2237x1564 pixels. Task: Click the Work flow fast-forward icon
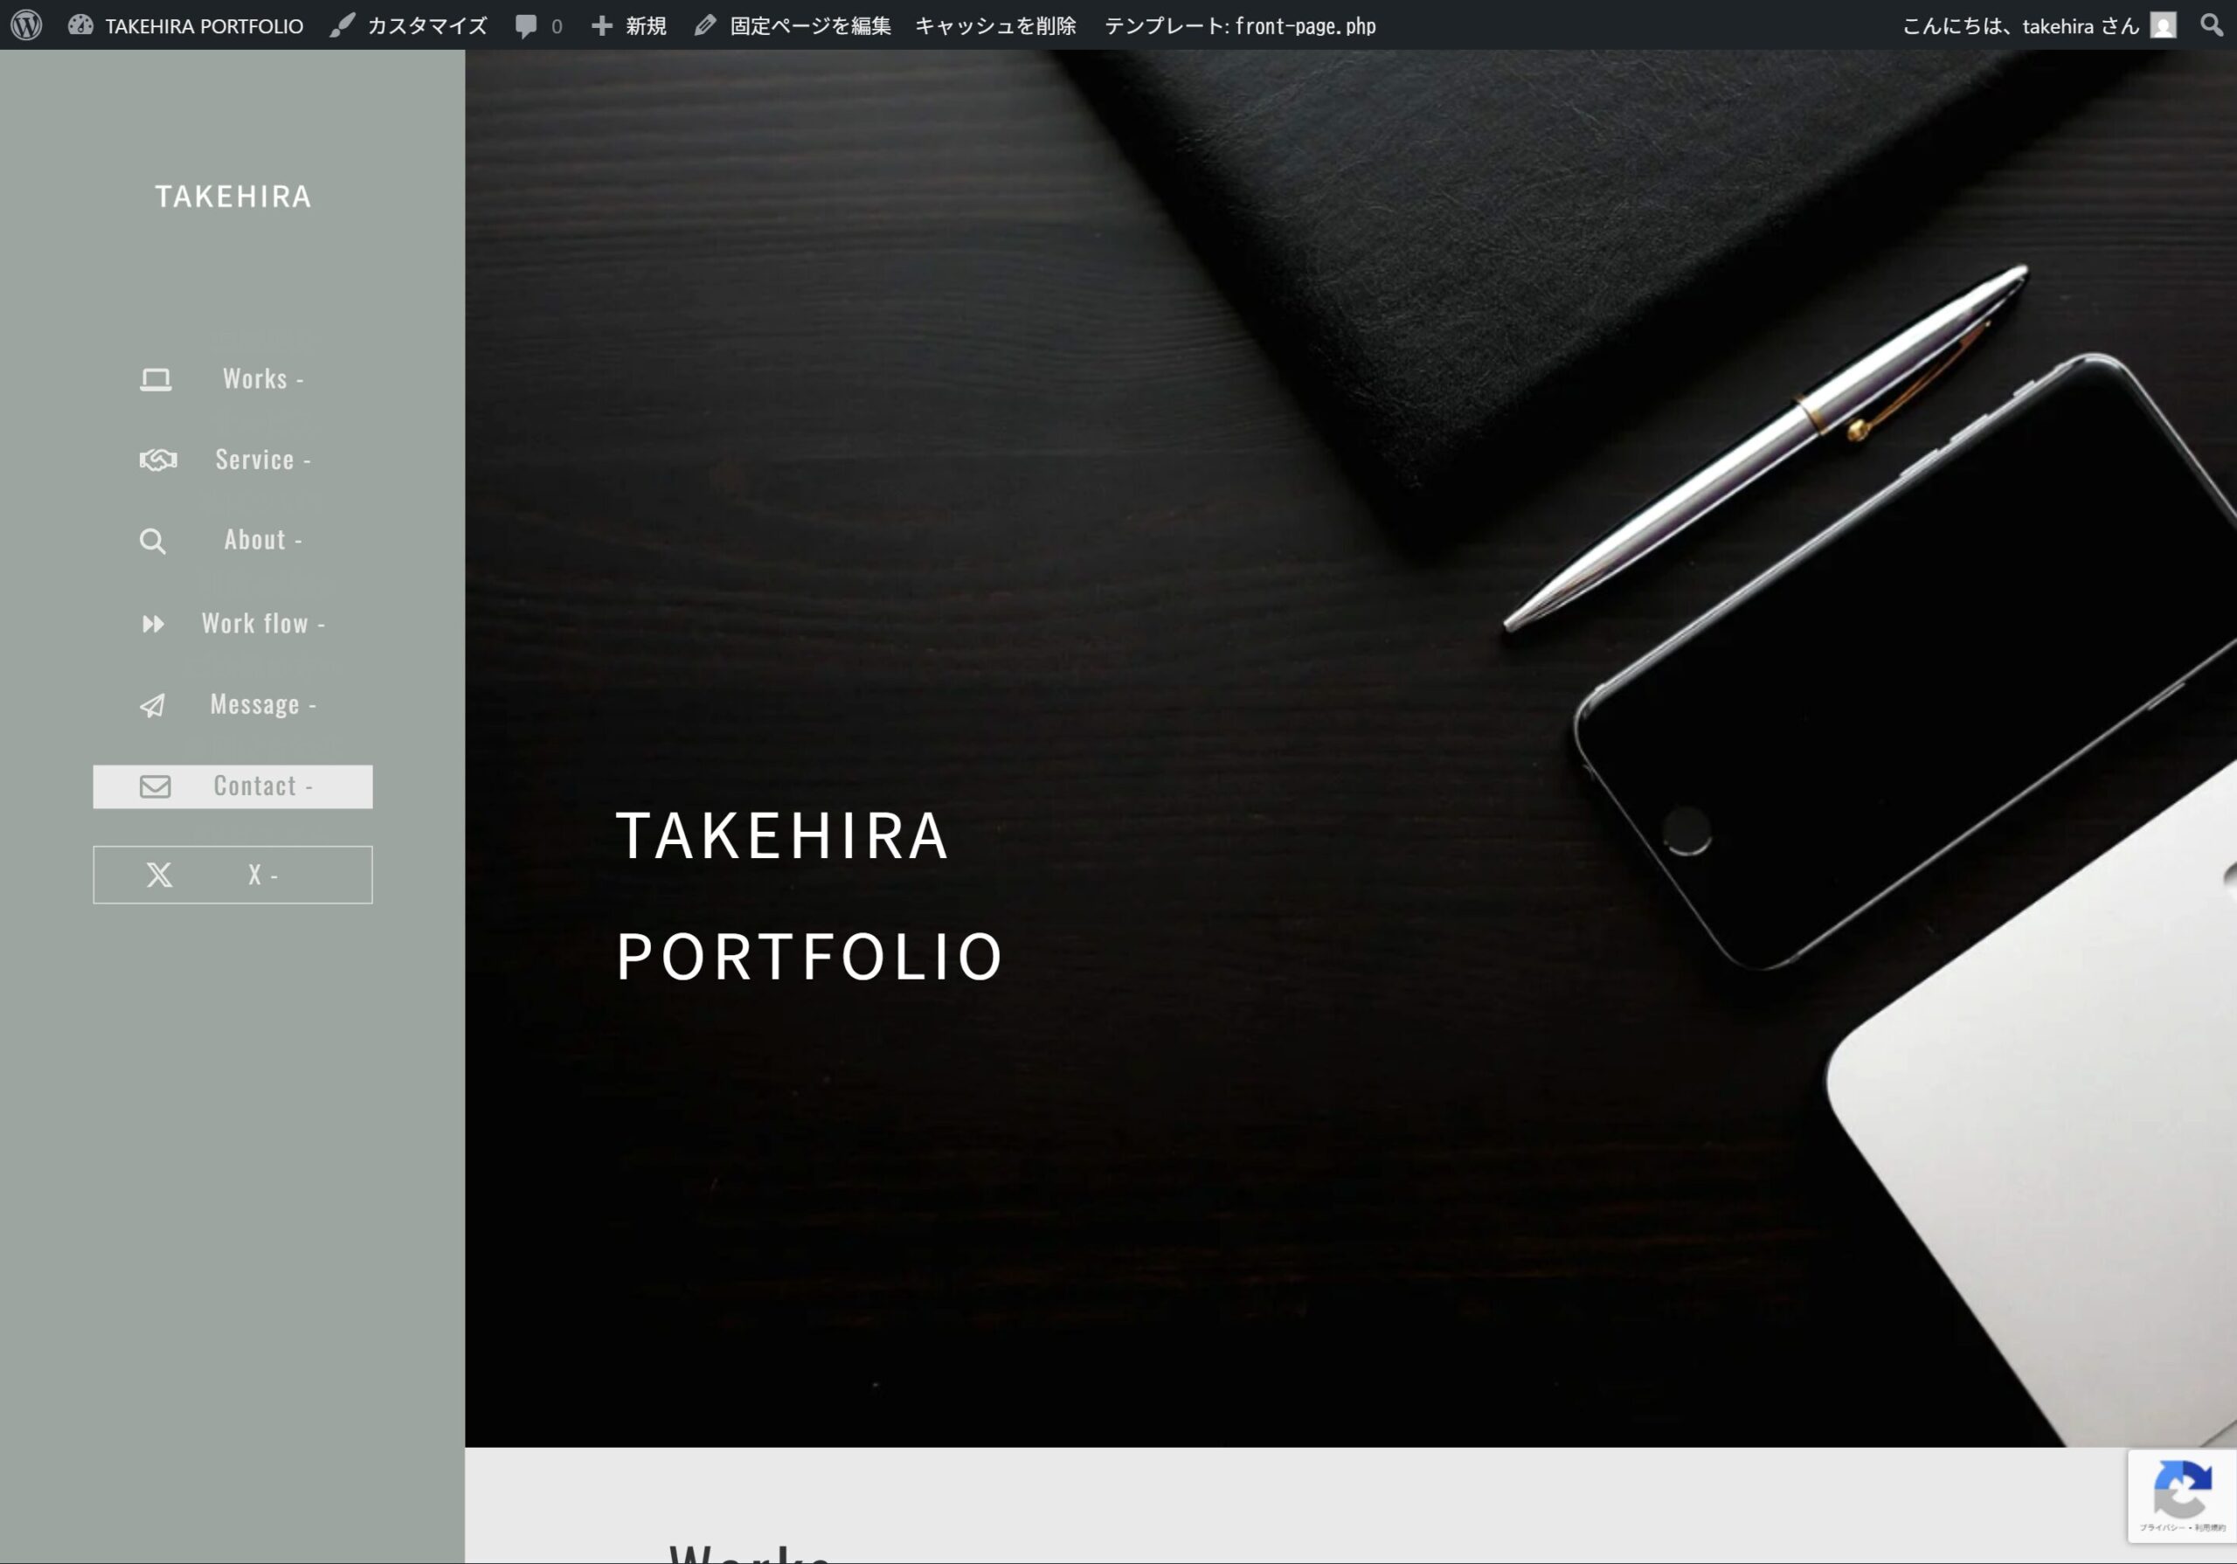pos(153,624)
